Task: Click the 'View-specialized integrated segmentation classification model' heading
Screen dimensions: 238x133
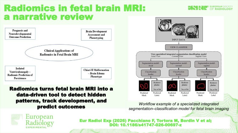Action: point(179,54)
